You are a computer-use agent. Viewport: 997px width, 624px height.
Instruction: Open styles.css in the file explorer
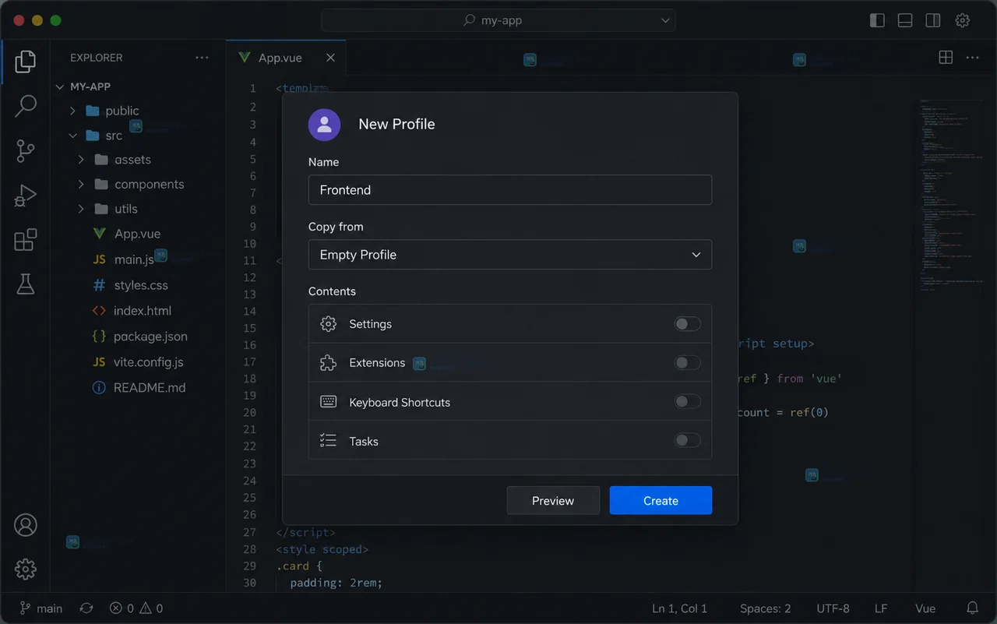[141, 285]
